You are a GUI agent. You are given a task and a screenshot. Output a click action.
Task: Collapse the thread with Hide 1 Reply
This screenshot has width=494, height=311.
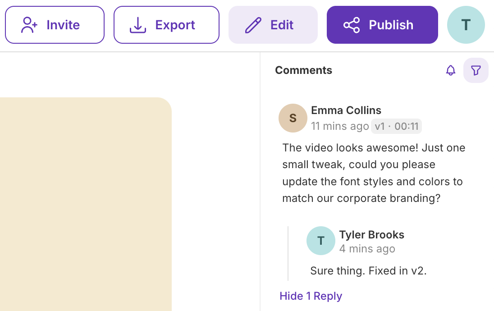pos(311,296)
